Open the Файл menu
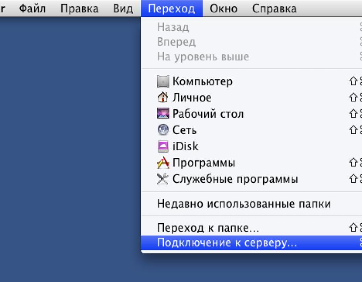 (32, 8)
